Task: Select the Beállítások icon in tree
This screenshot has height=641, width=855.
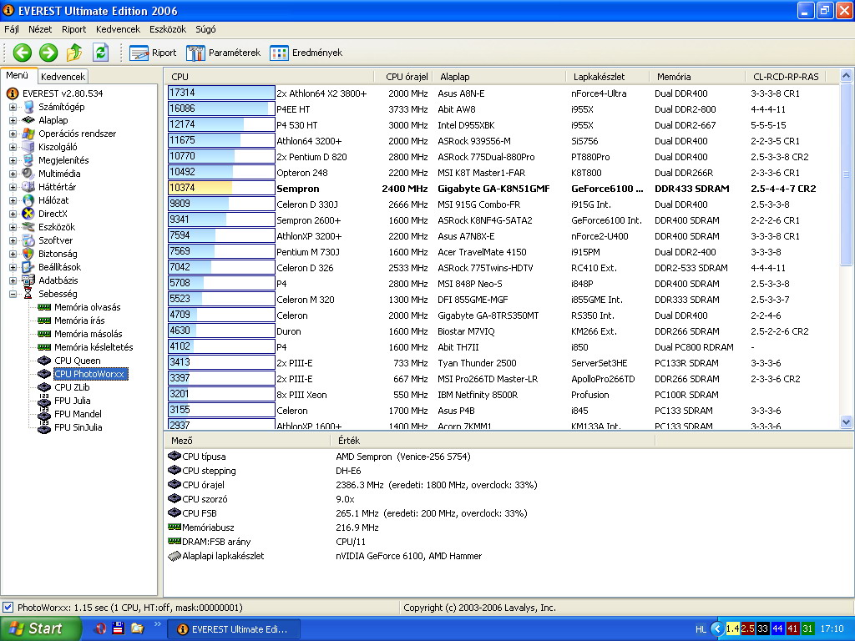Action: [28, 267]
